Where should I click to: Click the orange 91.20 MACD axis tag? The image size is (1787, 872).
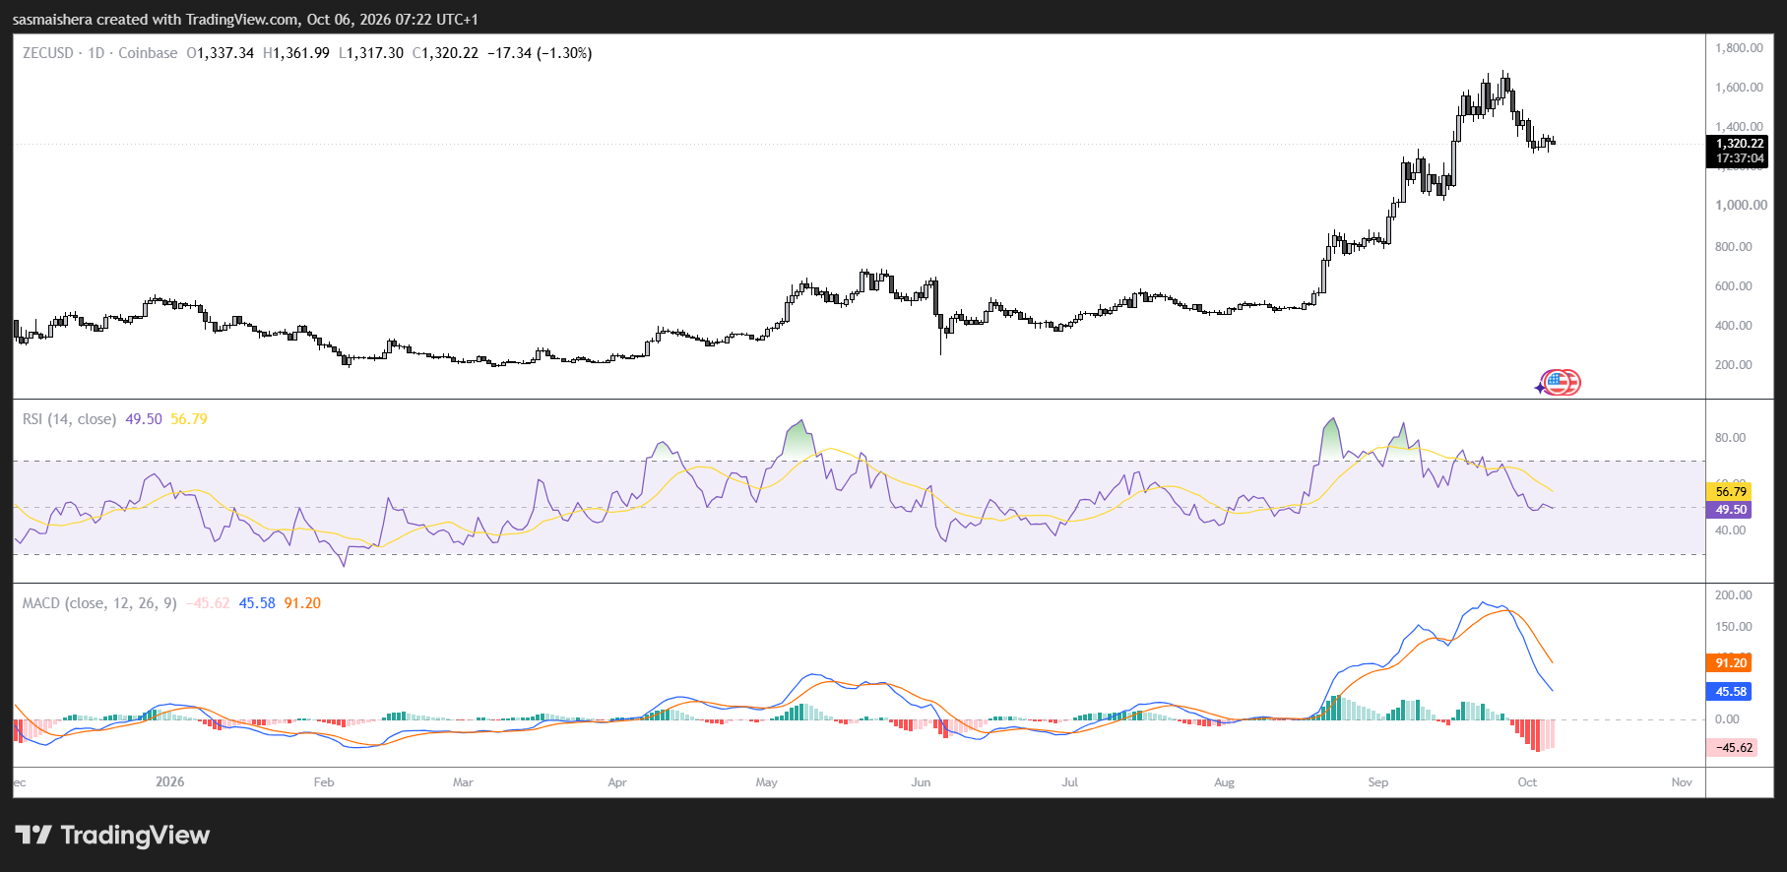click(1730, 663)
